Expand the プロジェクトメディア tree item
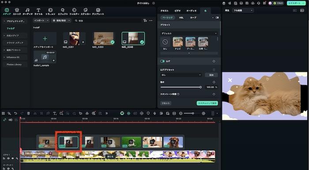309x170 pixels. pyautogui.click(x=4, y=21)
